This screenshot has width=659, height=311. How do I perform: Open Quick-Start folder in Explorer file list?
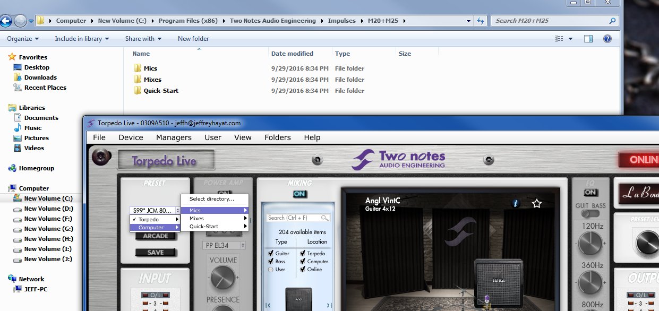click(156, 91)
